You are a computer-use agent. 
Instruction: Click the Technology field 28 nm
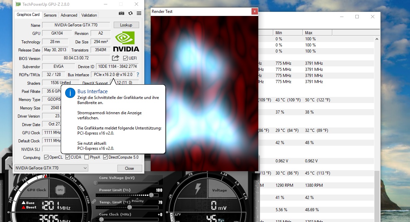click(55, 42)
